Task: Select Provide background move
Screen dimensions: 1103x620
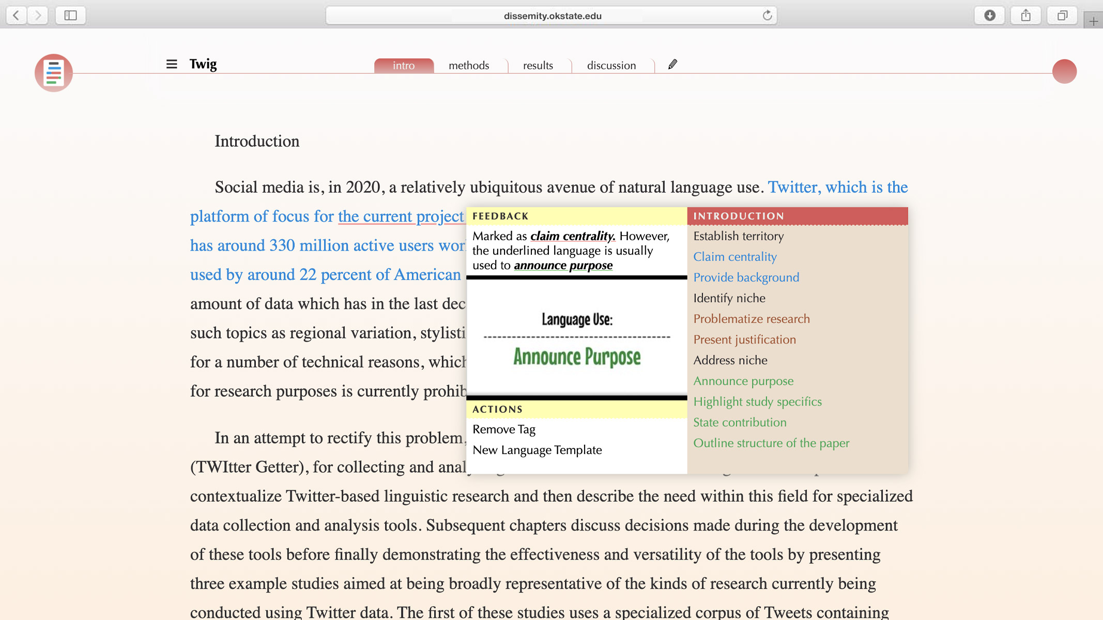Action: (x=746, y=277)
